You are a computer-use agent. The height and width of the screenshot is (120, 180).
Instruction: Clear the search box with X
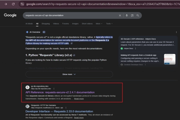120,16
